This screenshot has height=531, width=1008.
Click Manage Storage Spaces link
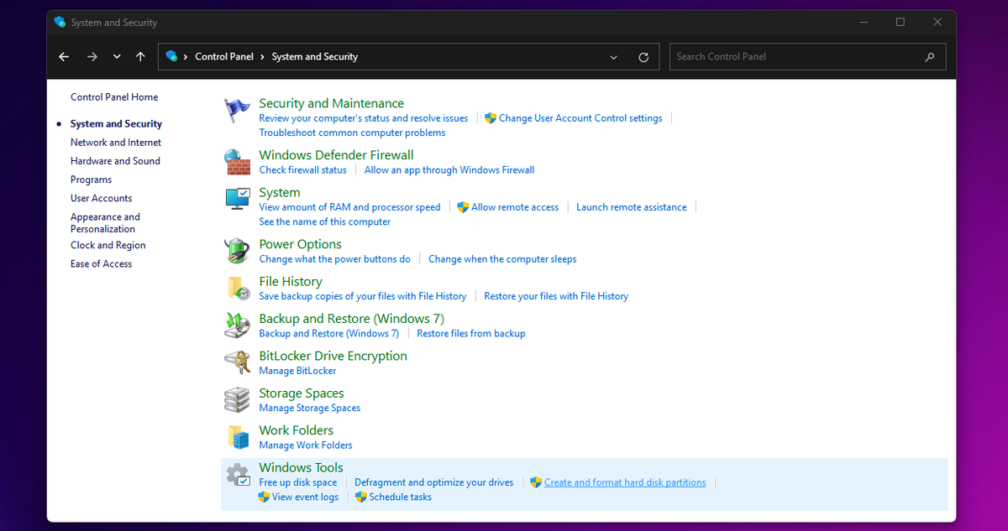(x=310, y=408)
